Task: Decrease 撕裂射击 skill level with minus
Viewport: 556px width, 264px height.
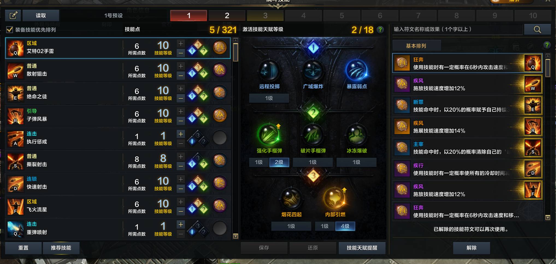Action: [181, 166]
